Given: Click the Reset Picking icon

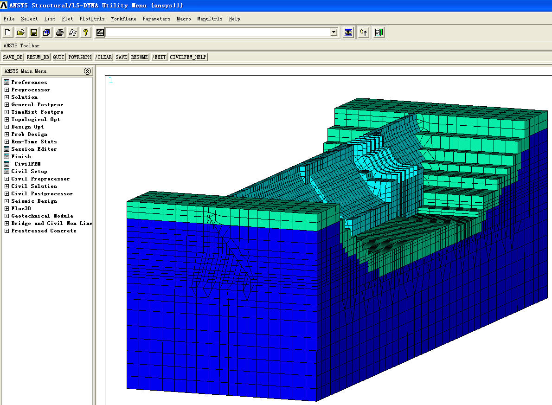Looking at the screenshot, I should tap(363, 33).
